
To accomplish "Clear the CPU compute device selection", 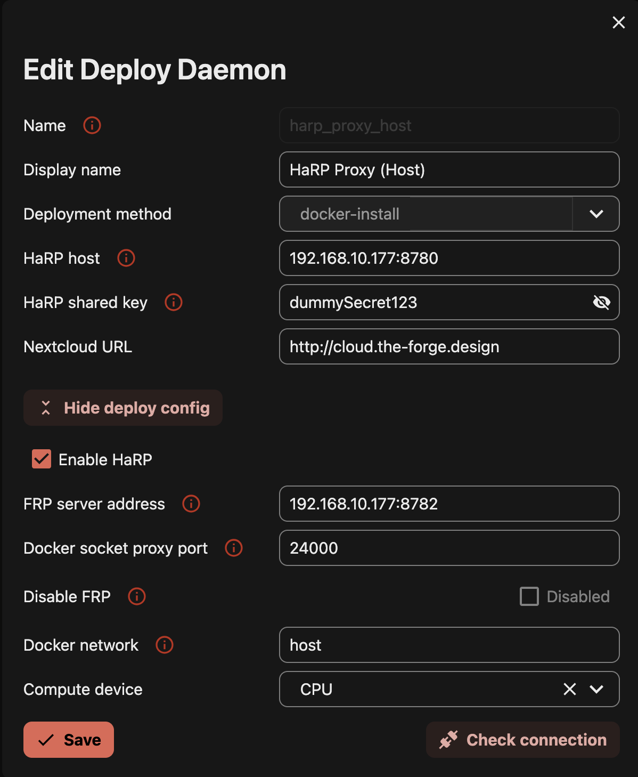I will (570, 689).
